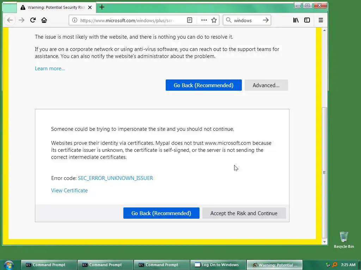
Task: Show sidebars icon
Action: tap(307, 20)
